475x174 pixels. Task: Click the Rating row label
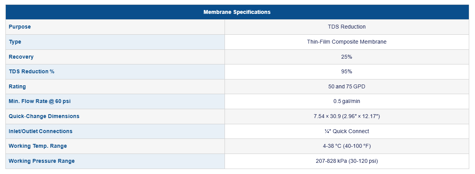coord(17,87)
